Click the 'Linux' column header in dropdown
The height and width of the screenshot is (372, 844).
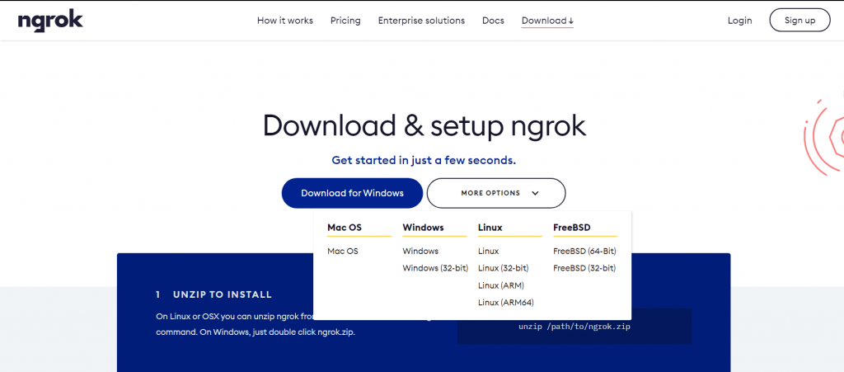tap(490, 228)
